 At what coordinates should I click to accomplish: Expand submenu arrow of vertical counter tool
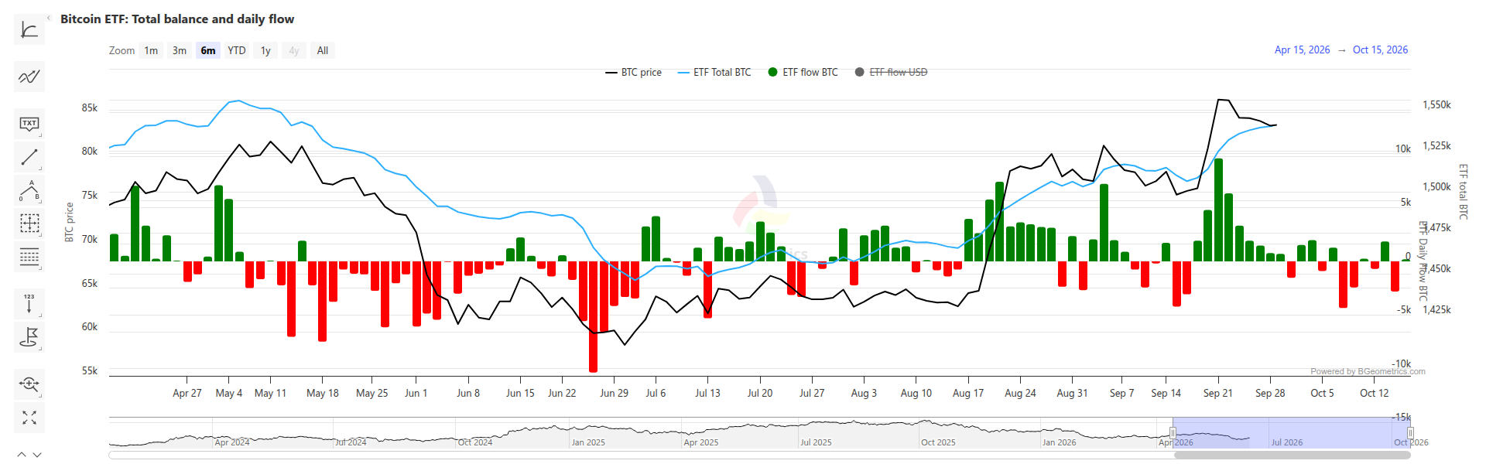[40, 315]
